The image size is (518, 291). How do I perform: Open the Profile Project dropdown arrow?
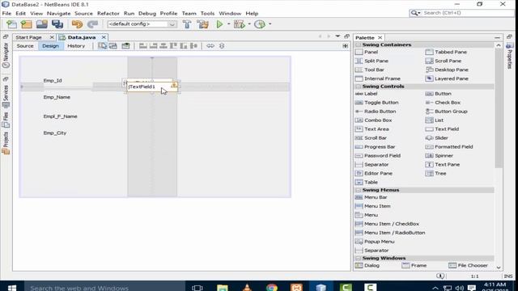(x=270, y=24)
